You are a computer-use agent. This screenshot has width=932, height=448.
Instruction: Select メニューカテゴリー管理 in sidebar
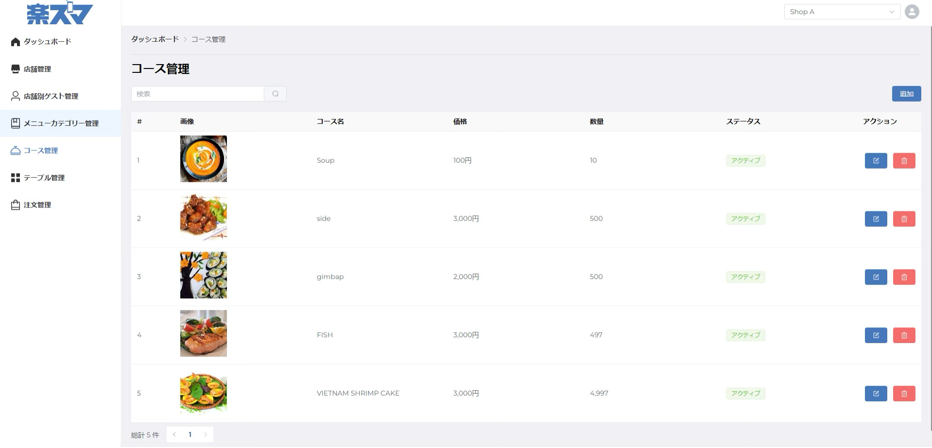tap(61, 123)
